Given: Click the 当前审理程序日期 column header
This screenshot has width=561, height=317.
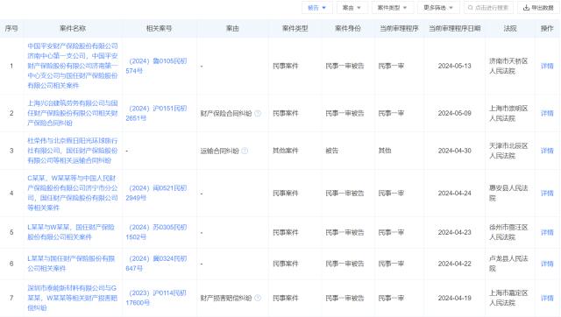Looking at the screenshot, I should coord(454,29).
